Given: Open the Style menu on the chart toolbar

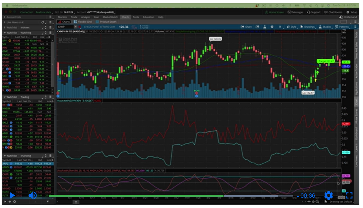Looking at the screenshot, I should pyautogui.click(x=292, y=27).
